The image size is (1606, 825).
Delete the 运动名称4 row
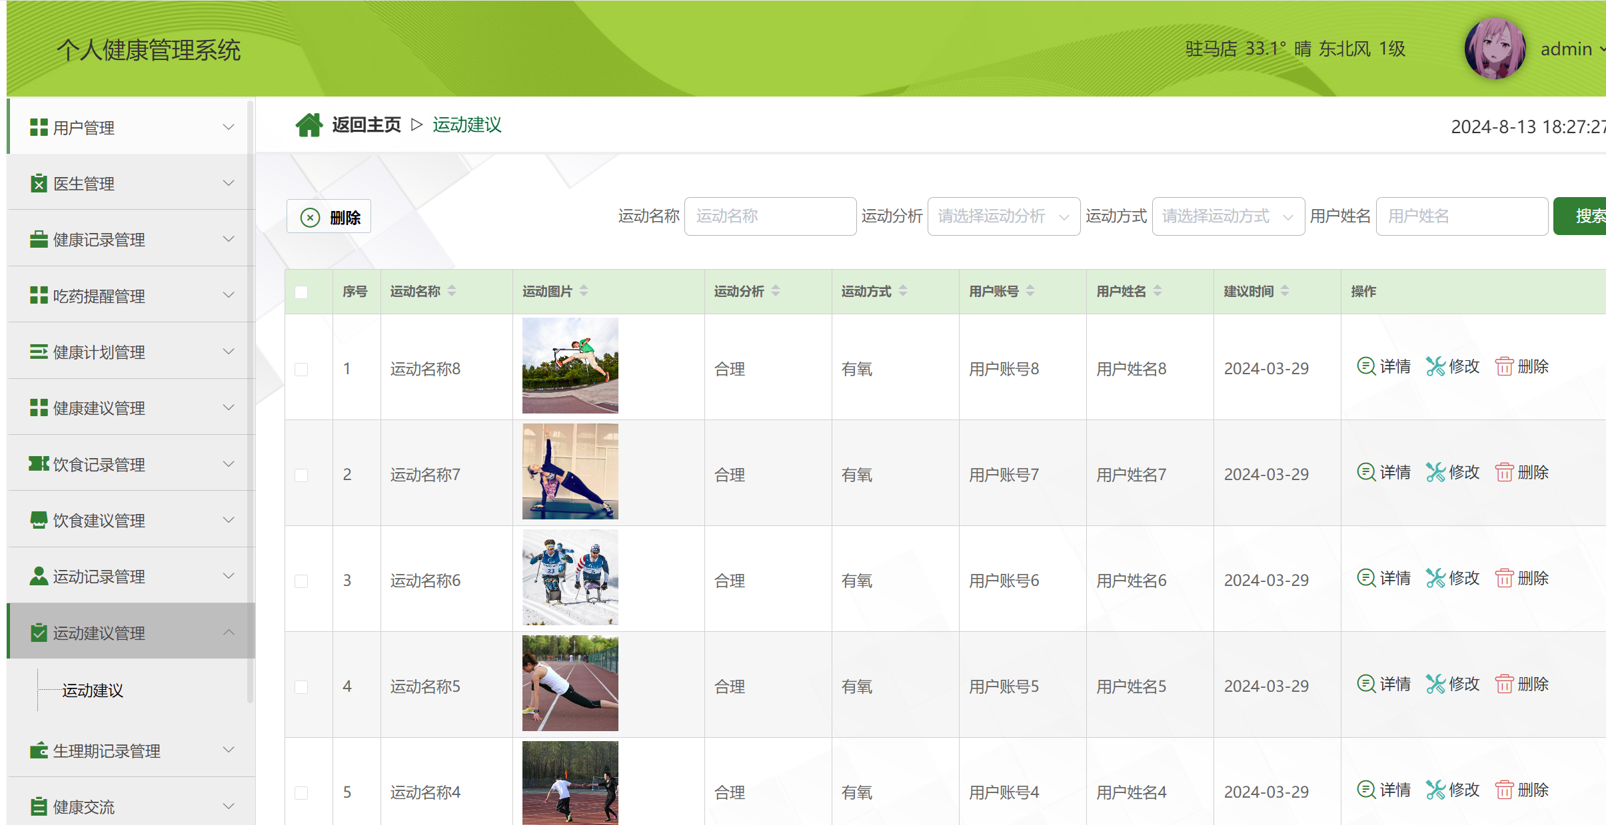point(1521,790)
